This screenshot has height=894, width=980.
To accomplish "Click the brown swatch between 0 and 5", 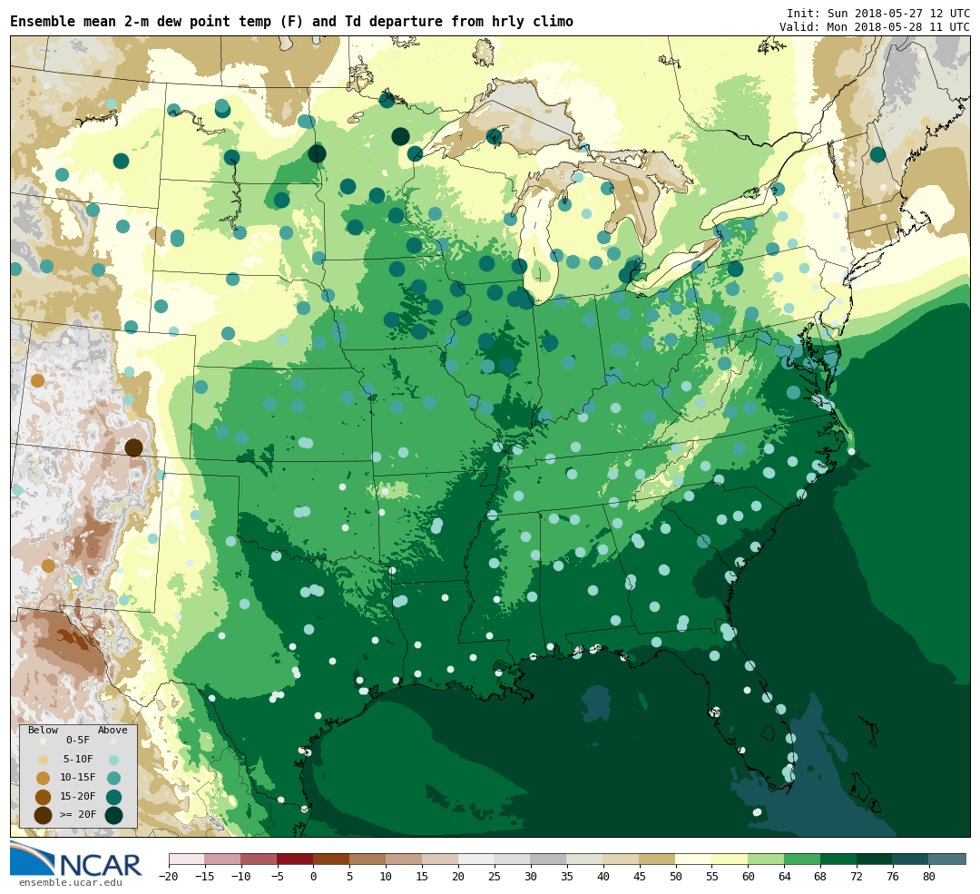I will point(331,859).
